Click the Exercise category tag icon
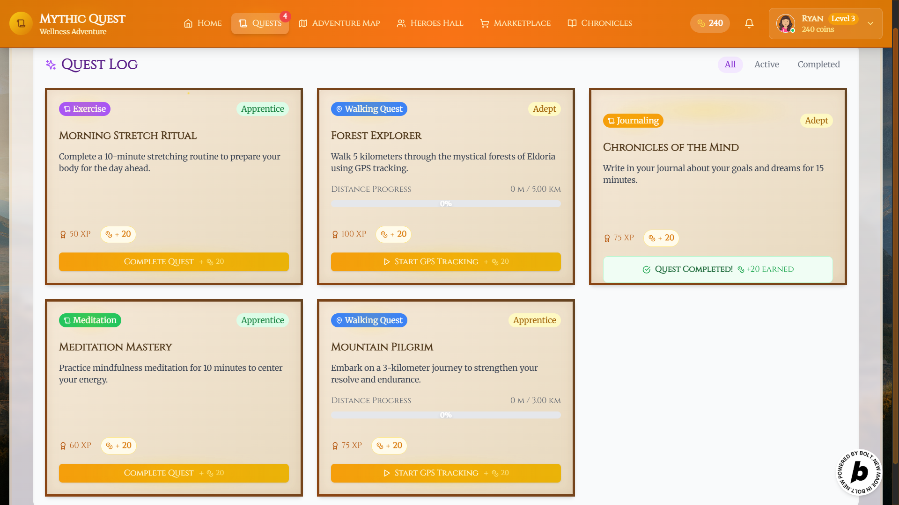899x505 pixels. (67, 109)
